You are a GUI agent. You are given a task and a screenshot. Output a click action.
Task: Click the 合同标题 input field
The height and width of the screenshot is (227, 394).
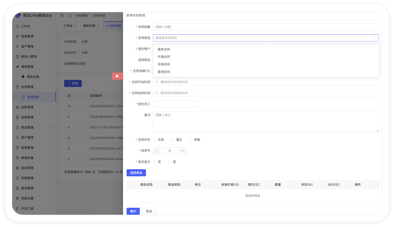coord(266,27)
